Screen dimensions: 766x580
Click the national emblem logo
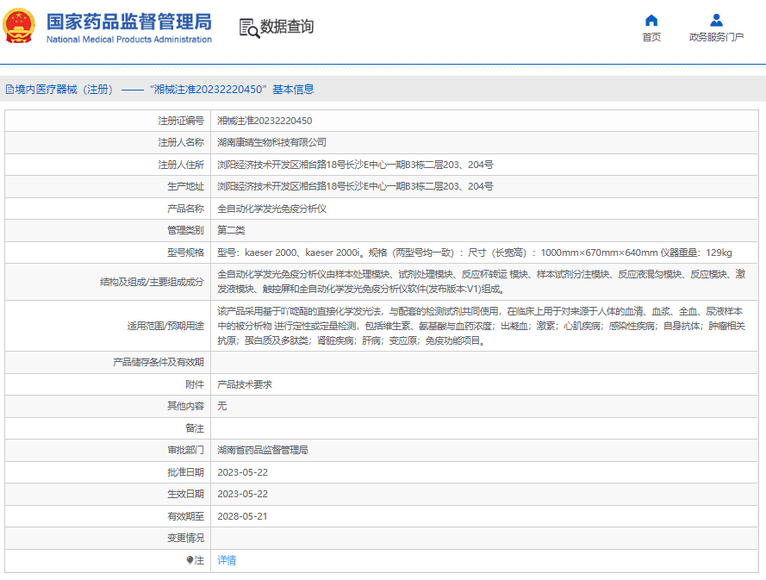[x=19, y=26]
